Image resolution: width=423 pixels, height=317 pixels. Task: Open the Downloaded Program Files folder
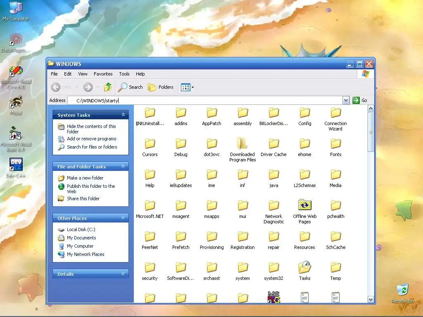click(x=242, y=149)
